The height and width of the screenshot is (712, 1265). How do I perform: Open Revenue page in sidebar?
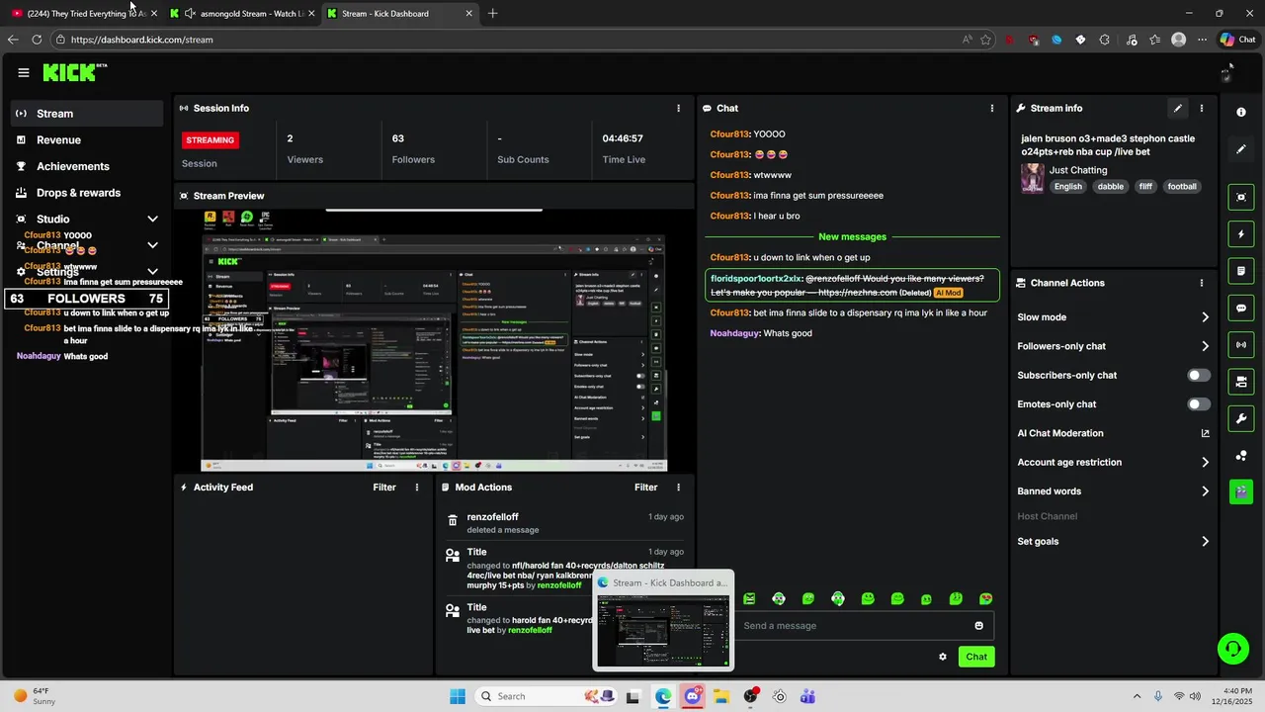(x=87, y=140)
